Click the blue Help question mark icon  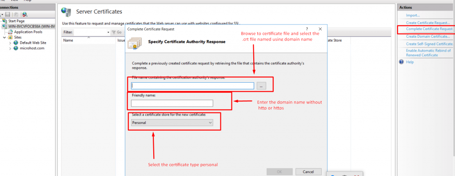point(401,62)
